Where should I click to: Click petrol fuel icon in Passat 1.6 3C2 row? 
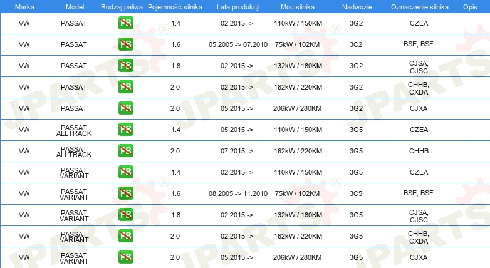125,44
